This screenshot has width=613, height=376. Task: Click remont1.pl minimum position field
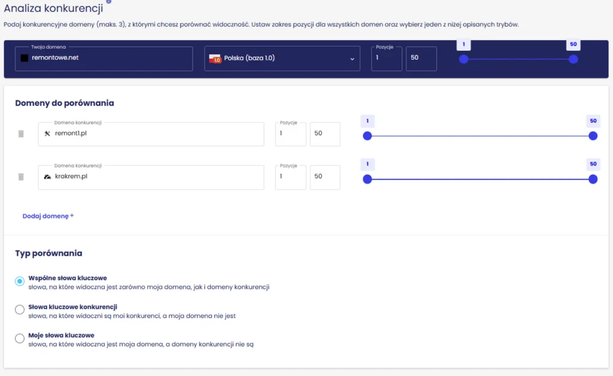pyautogui.click(x=290, y=134)
